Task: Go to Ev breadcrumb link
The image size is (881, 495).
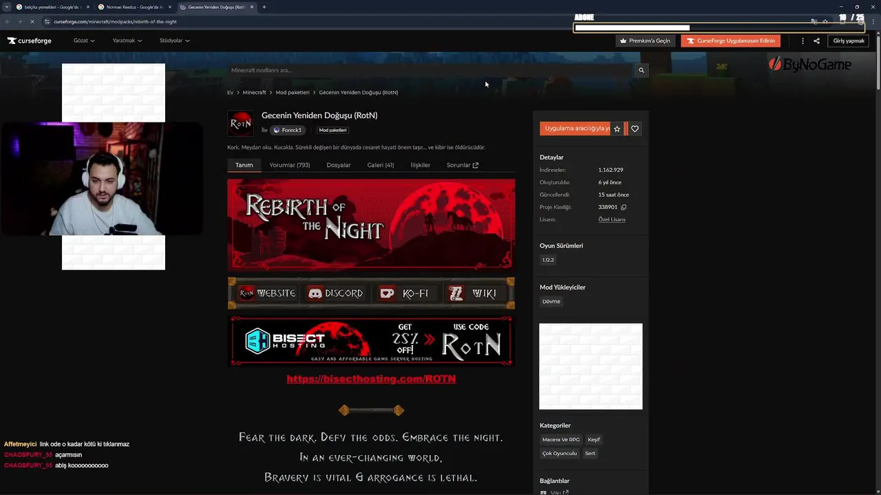Action: coord(230,92)
